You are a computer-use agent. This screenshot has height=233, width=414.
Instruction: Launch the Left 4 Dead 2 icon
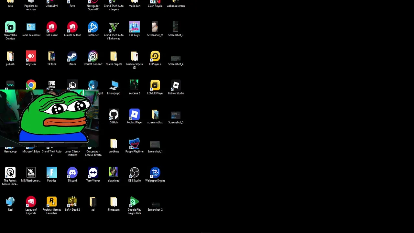[x=72, y=202]
